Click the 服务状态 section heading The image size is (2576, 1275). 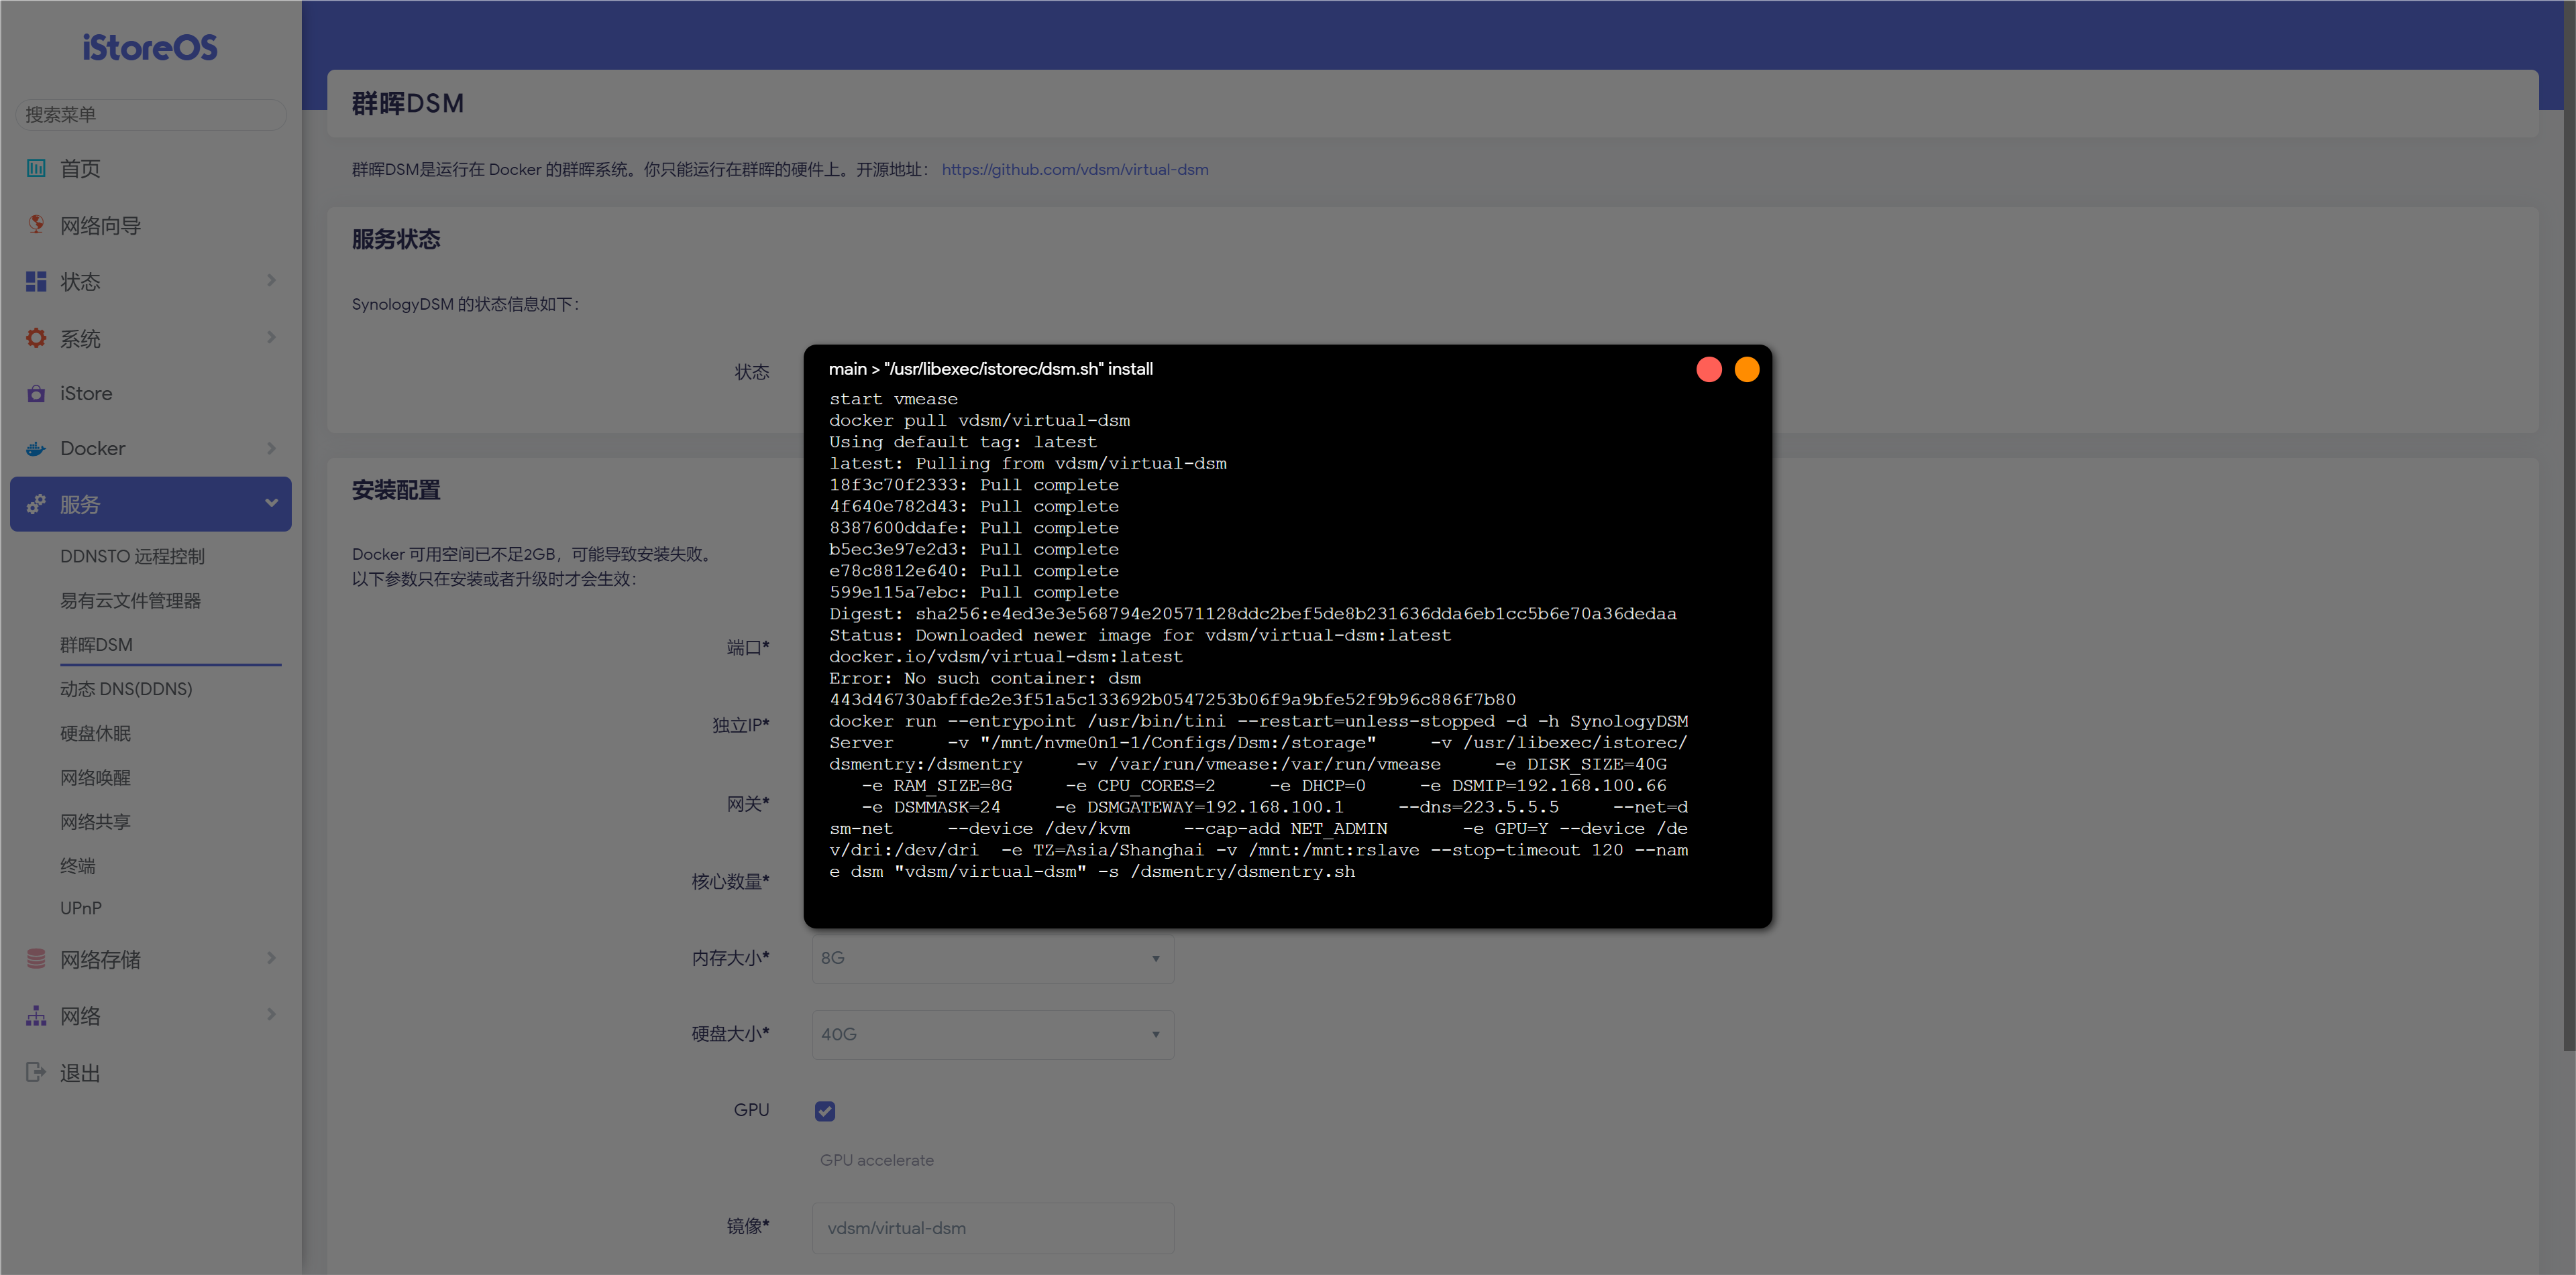pyautogui.click(x=396, y=239)
